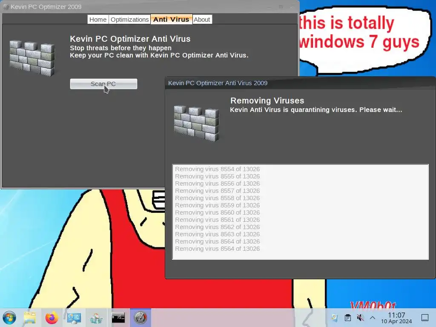Select log line 'Removing virus 8561 of 13026'
Screen dimensions: 436x327
[217, 220]
